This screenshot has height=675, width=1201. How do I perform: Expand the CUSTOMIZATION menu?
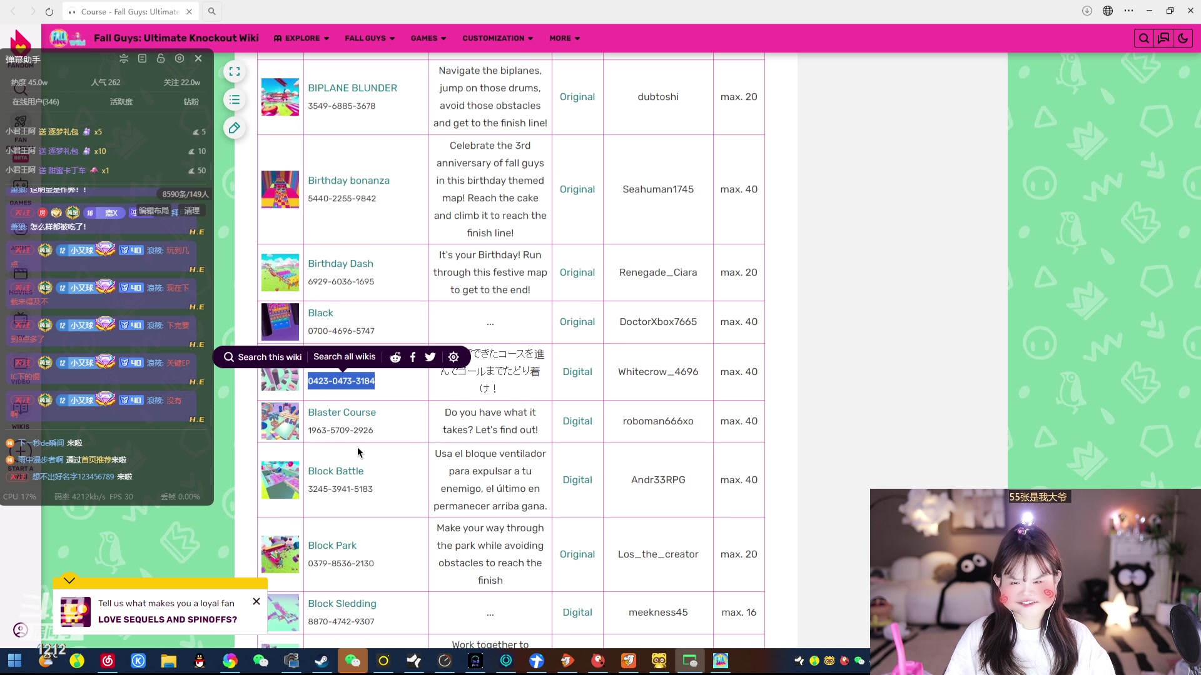498,38
